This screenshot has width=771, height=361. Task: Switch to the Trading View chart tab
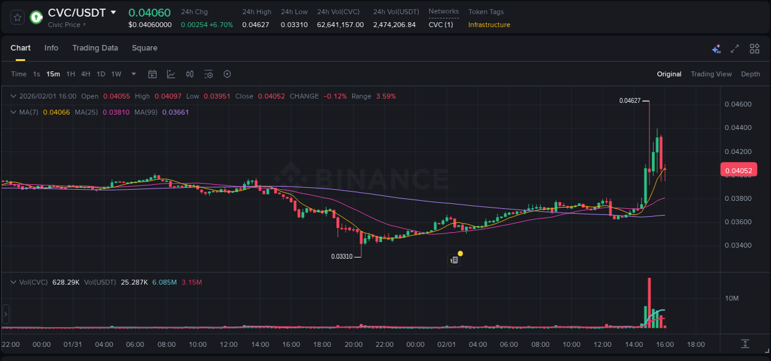pos(711,74)
